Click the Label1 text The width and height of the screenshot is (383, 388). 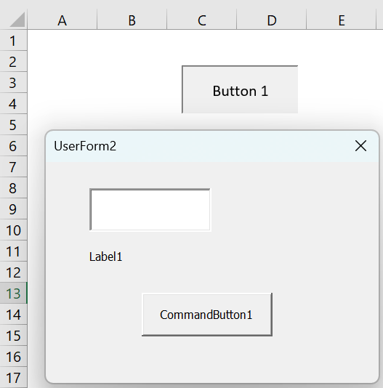(105, 256)
